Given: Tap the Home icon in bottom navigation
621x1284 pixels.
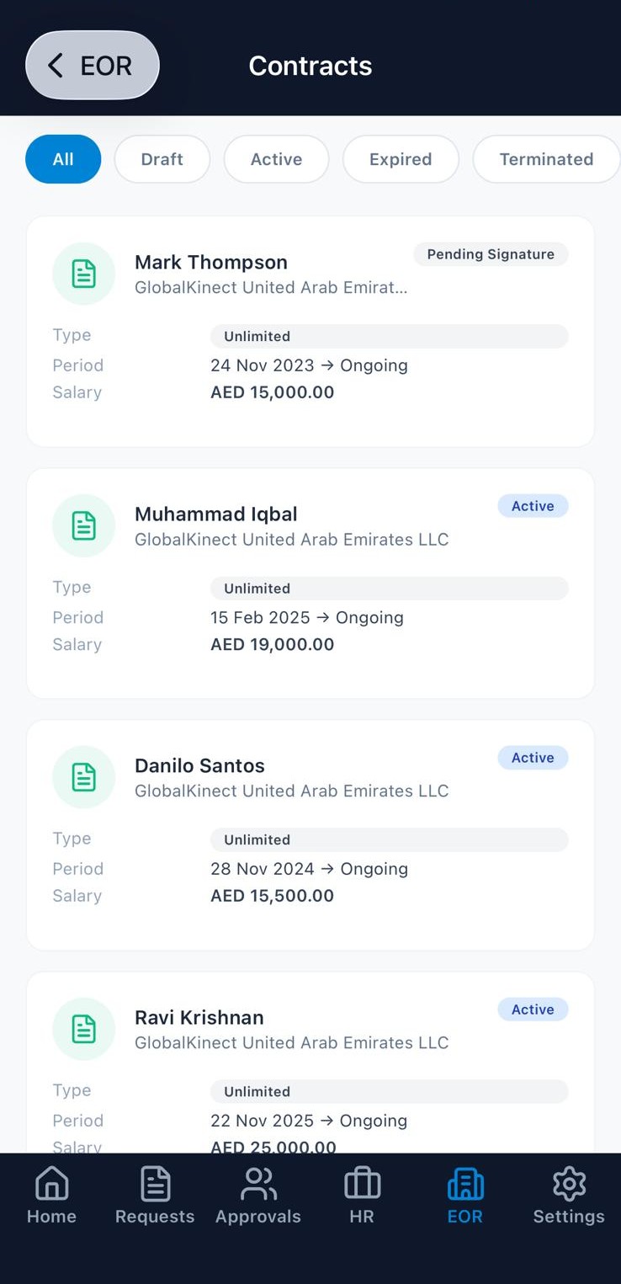Looking at the screenshot, I should (51, 1184).
